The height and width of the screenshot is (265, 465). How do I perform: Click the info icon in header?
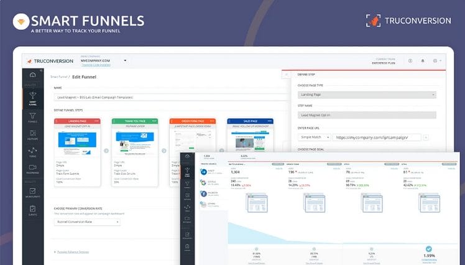[409, 61]
